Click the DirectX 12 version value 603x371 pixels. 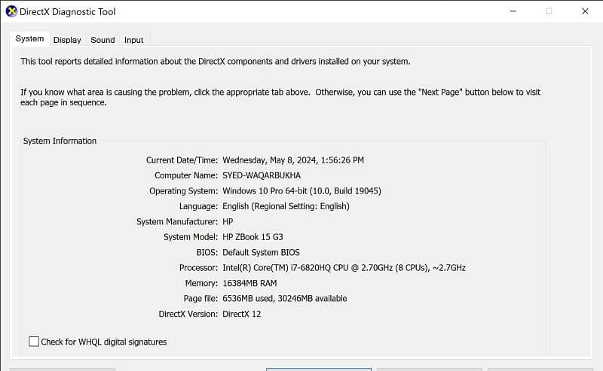[241, 314]
